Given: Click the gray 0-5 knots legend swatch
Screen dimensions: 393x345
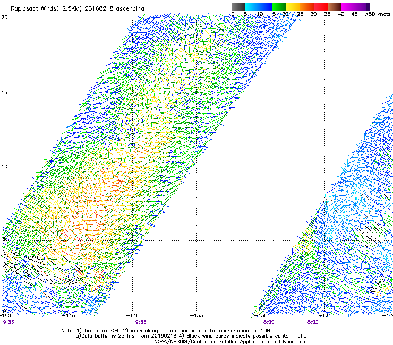Looking at the screenshot, I should click(x=238, y=6).
